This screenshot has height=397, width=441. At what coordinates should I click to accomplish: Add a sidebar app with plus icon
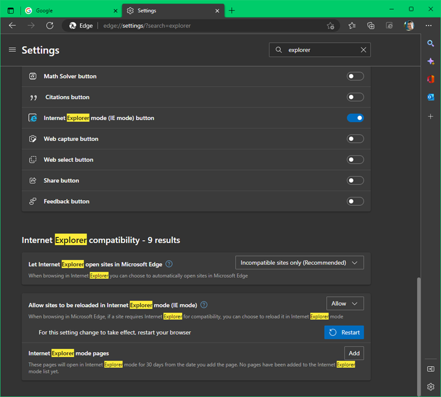tap(431, 116)
